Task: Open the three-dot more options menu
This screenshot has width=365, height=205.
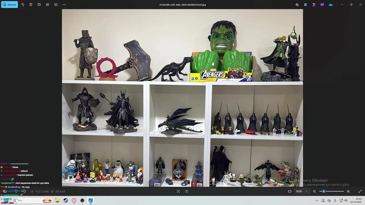Action: (x=64, y=5)
